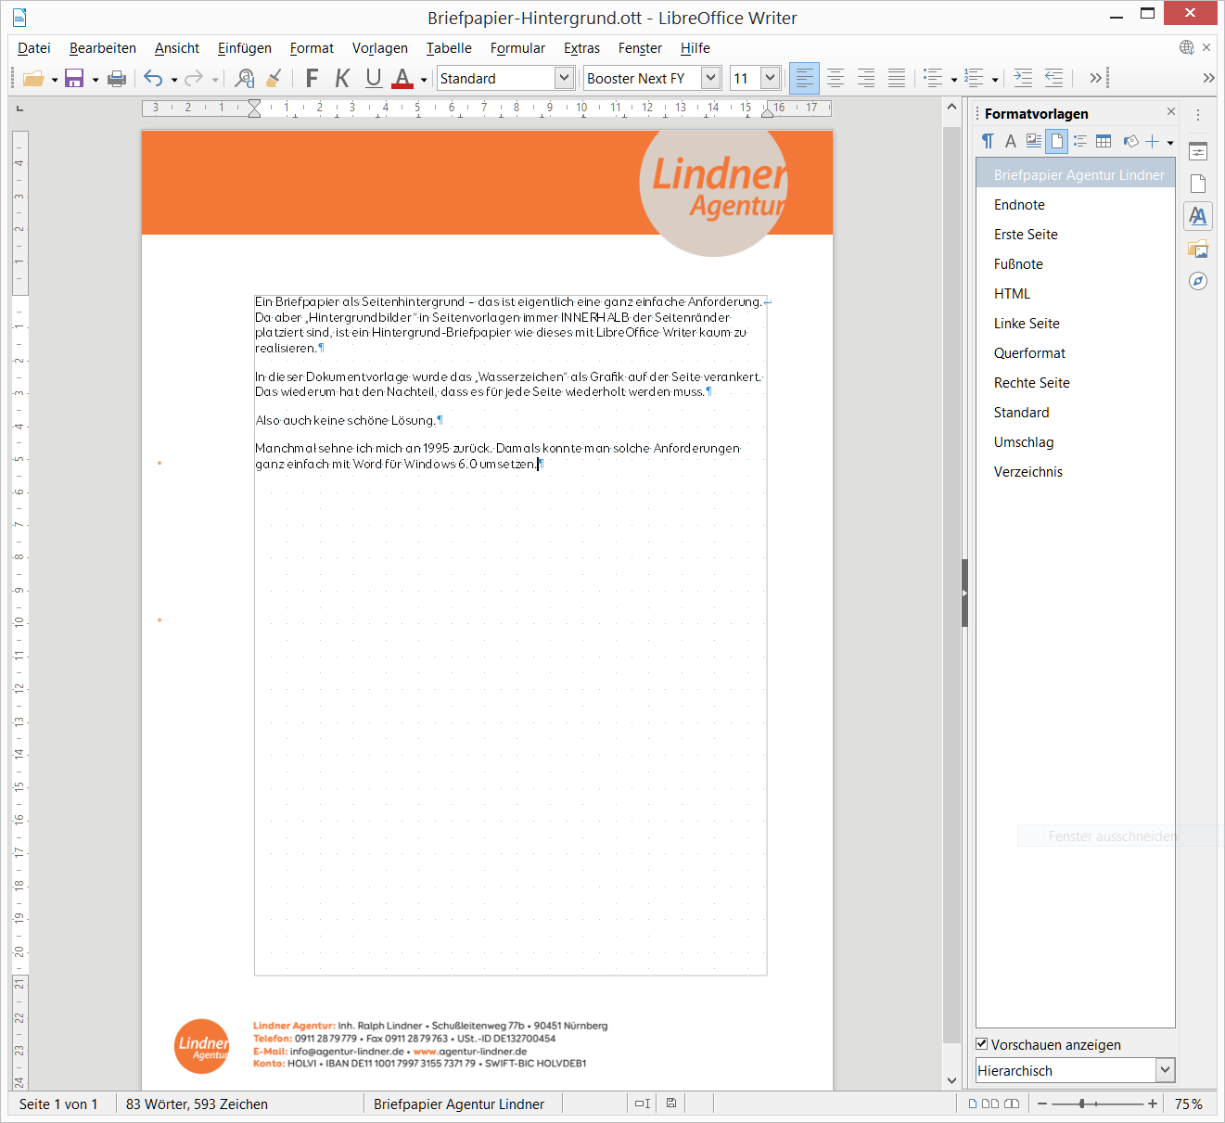Open the sidebar Page deck
Screen dimensions: 1225x1123
1198,184
